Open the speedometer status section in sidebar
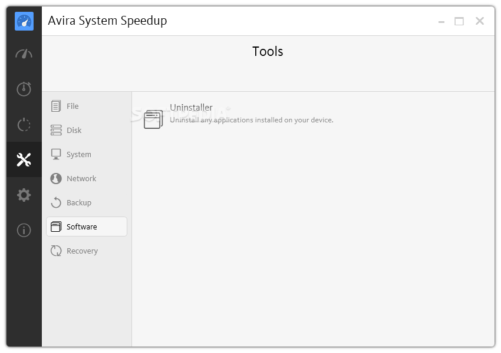This screenshot has width=501, height=353. [x=24, y=54]
